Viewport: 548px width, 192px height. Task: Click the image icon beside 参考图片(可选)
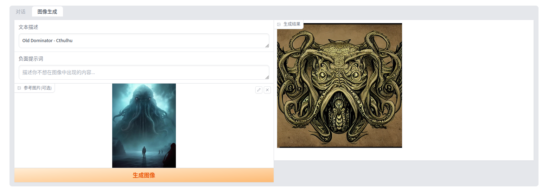coord(19,88)
